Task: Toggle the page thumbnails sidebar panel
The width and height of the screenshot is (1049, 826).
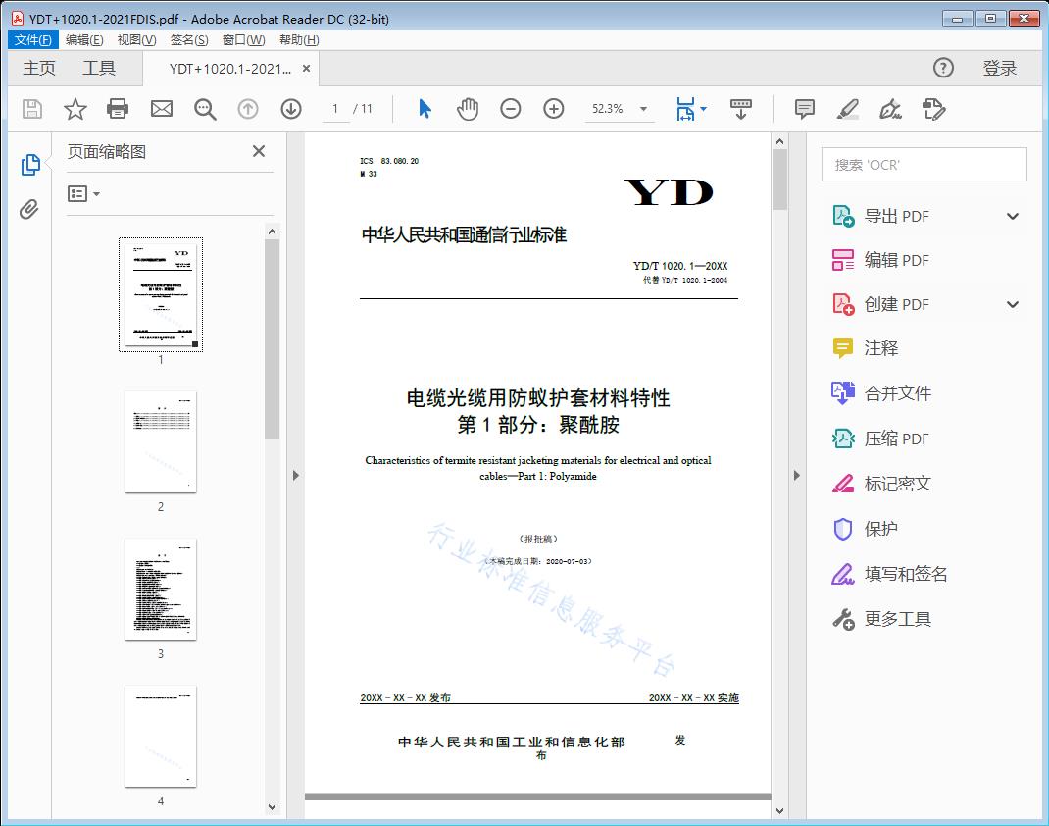Action: coord(30,163)
